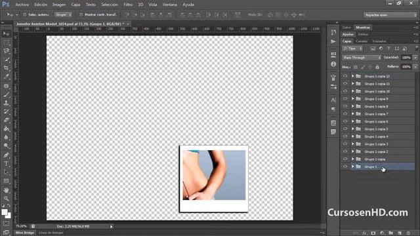Open the Opacidad slider arrow
The width and height of the screenshot is (420, 236).
(x=415, y=58)
